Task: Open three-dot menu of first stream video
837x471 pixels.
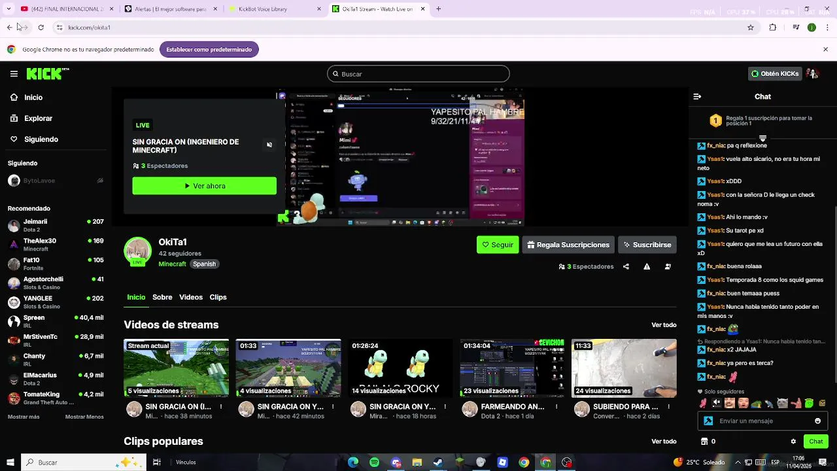Action: [221, 407]
